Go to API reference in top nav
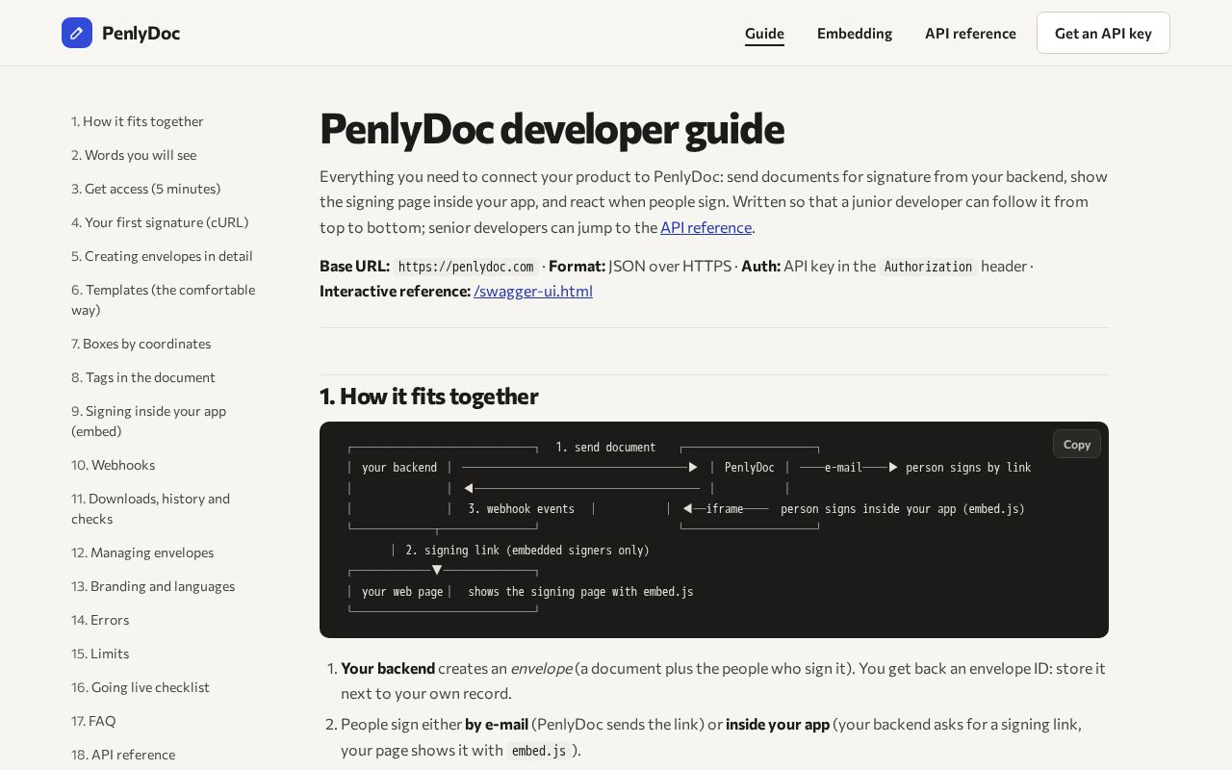1232x770 pixels. (x=970, y=33)
